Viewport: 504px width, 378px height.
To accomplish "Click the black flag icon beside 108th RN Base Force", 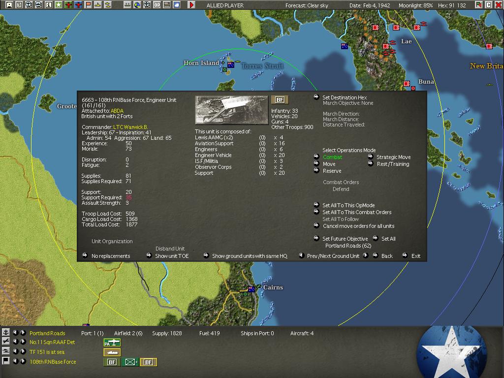I will (6, 361).
